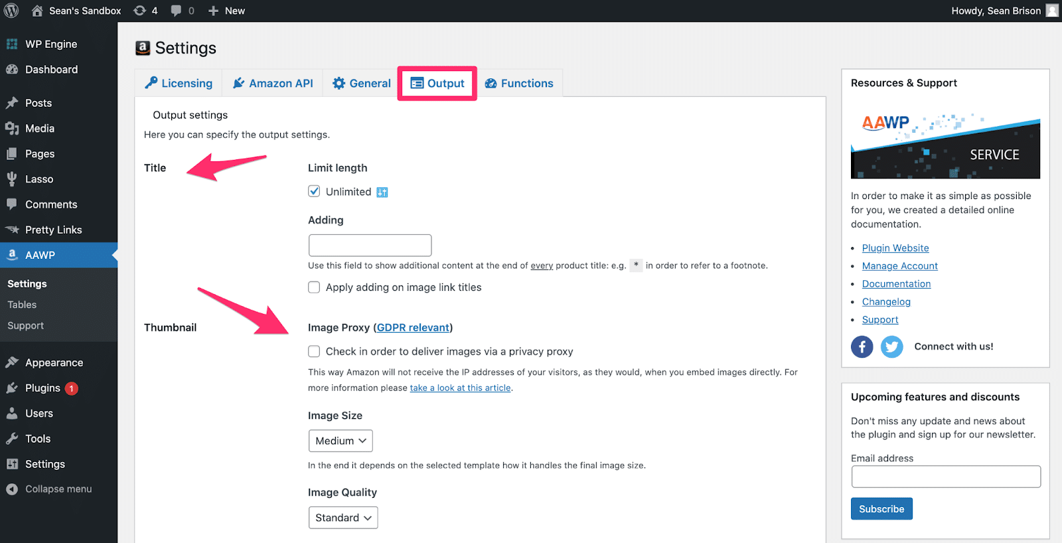This screenshot has width=1062, height=543.
Task: Open the comments bubble in the admin bar
Action: click(176, 11)
